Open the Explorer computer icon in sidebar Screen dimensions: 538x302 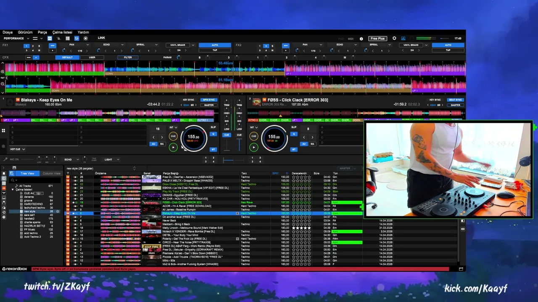(4, 198)
